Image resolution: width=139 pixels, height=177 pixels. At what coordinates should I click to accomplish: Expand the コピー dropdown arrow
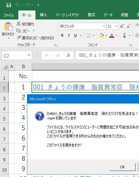coord(34,31)
